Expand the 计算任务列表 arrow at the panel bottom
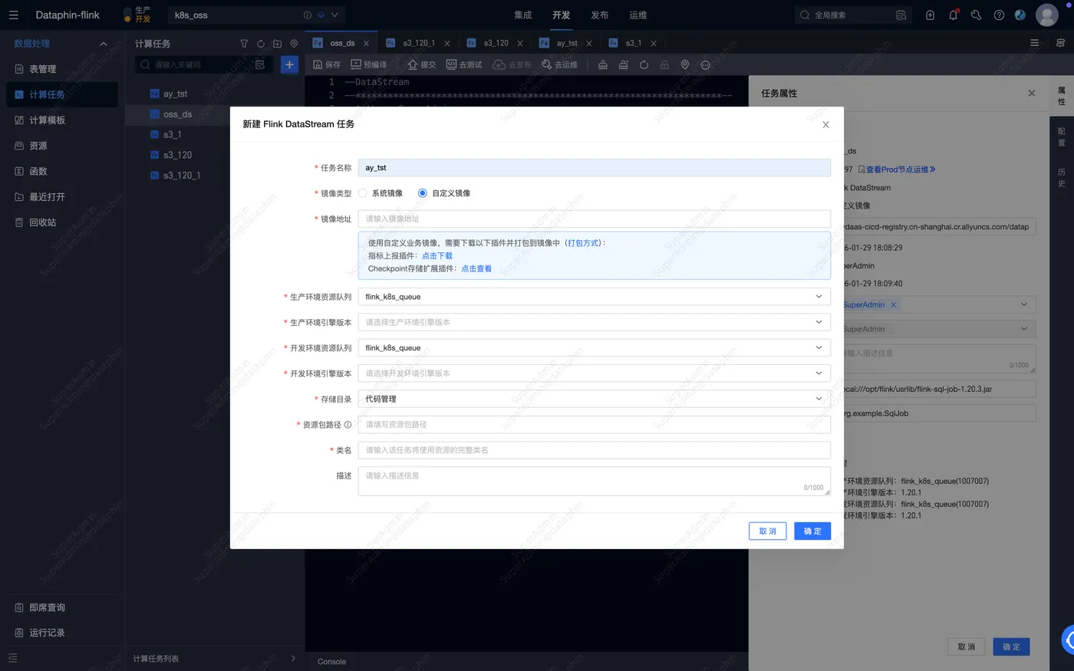 [293, 658]
